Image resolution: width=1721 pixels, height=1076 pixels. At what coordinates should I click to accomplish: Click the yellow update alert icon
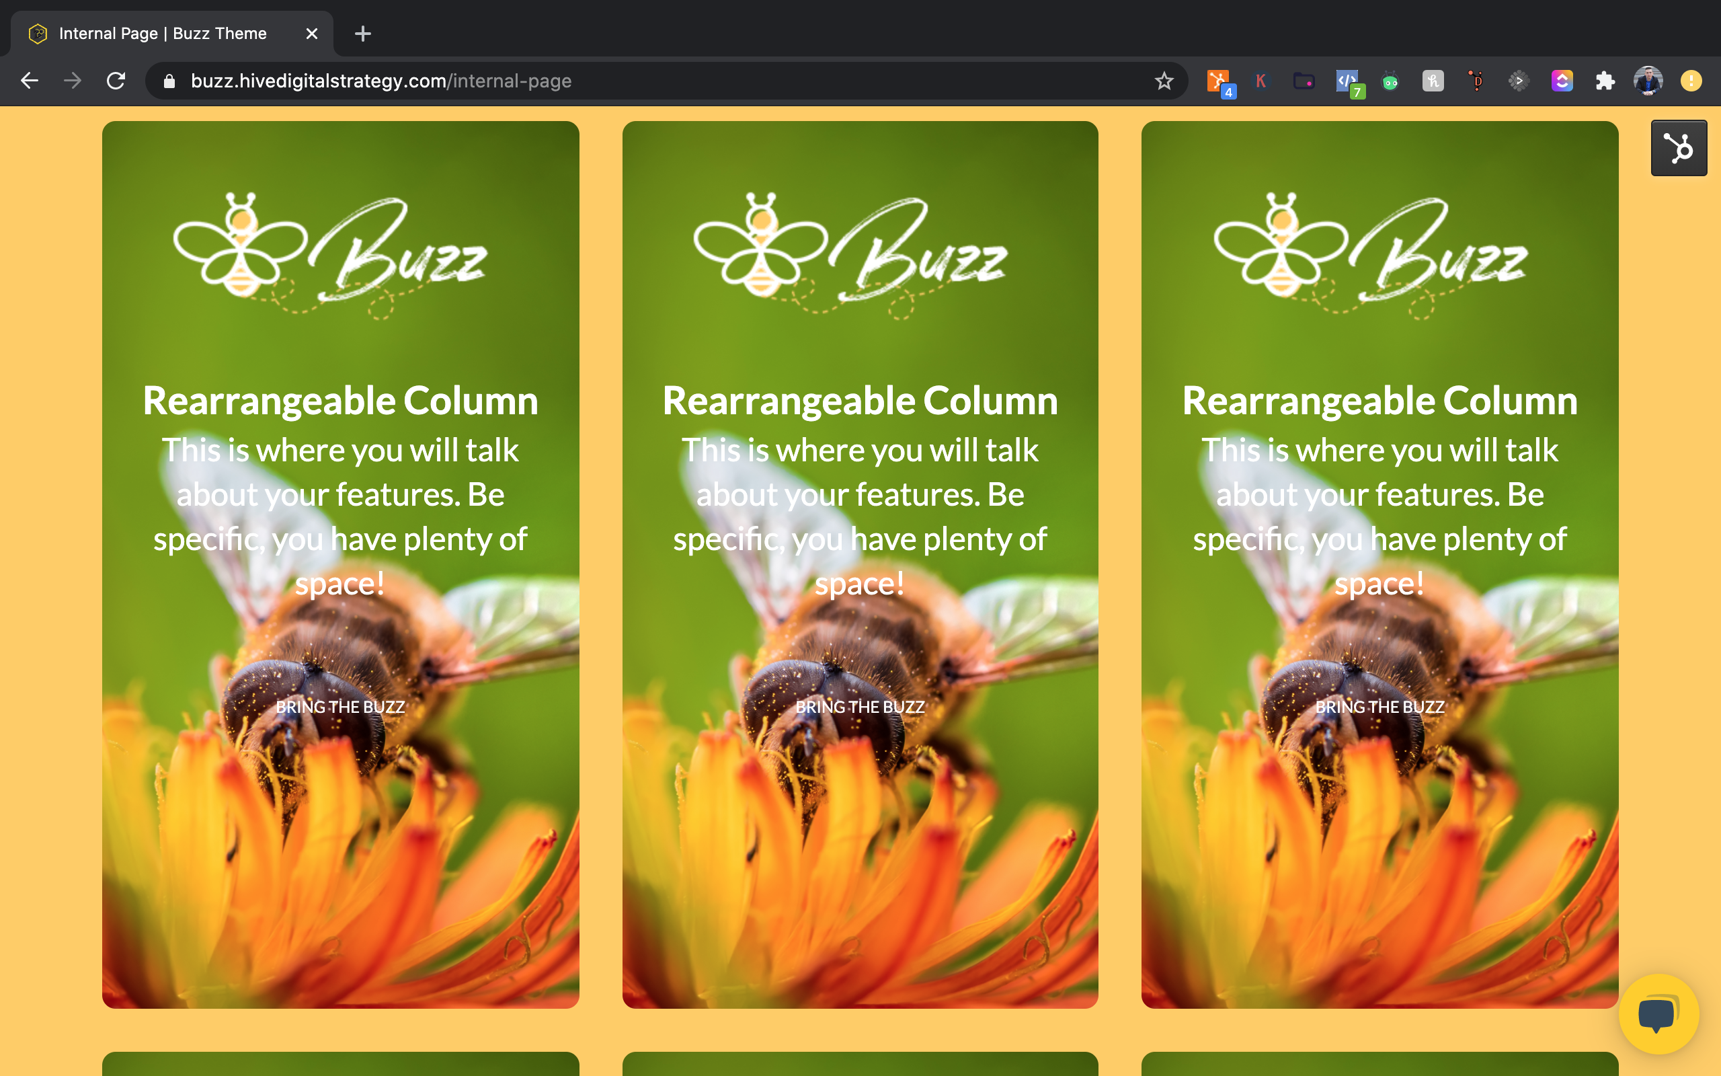click(1691, 81)
